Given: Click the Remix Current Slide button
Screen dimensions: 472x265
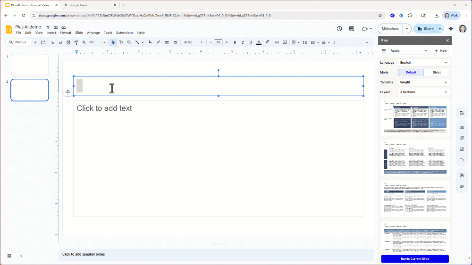Looking at the screenshot, I should [415, 259].
